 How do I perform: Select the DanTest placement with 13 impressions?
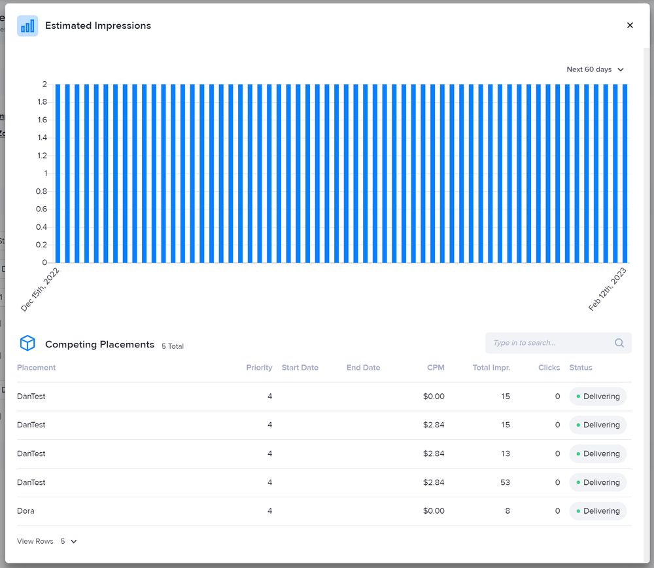pyautogui.click(x=31, y=453)
